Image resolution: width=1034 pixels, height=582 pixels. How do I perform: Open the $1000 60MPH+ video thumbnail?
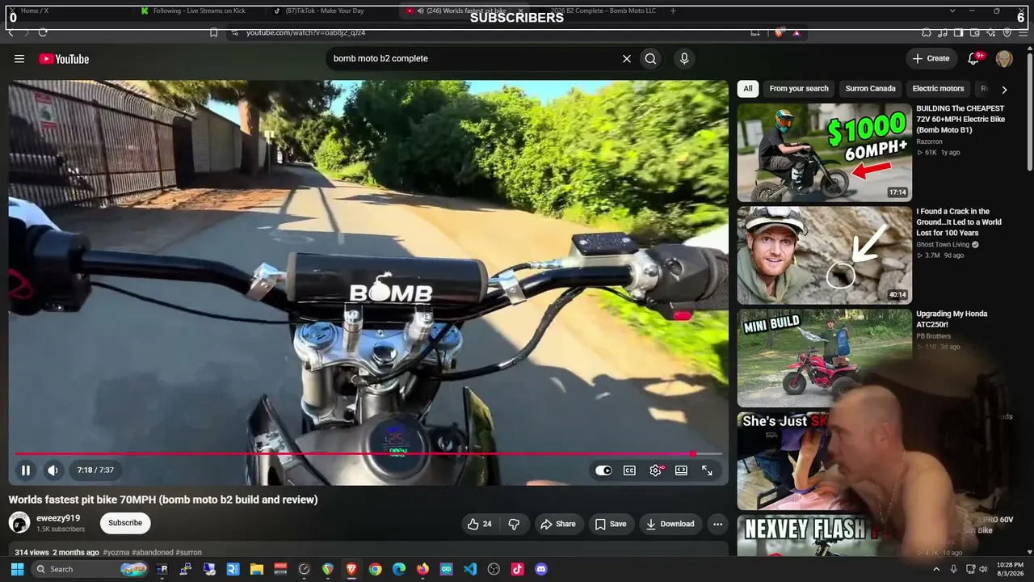point(825,153)
